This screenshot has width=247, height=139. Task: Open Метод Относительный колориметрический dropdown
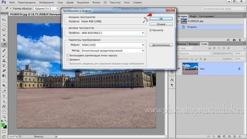point(112,51)
